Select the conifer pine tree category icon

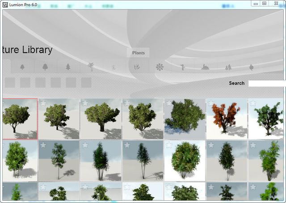(x=68, y=67)
